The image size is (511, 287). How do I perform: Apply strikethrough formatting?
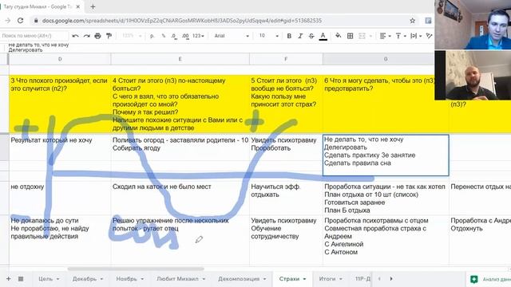point(311,36)
